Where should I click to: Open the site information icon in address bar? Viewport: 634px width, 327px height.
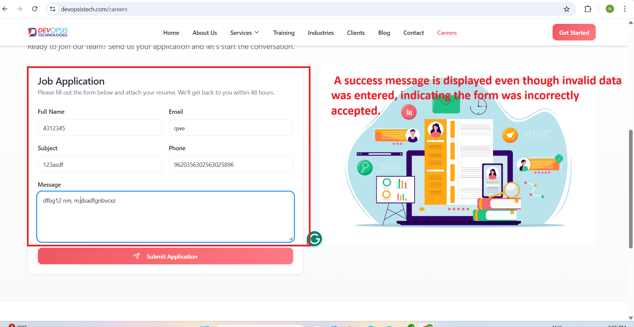(x=53, y=9)
